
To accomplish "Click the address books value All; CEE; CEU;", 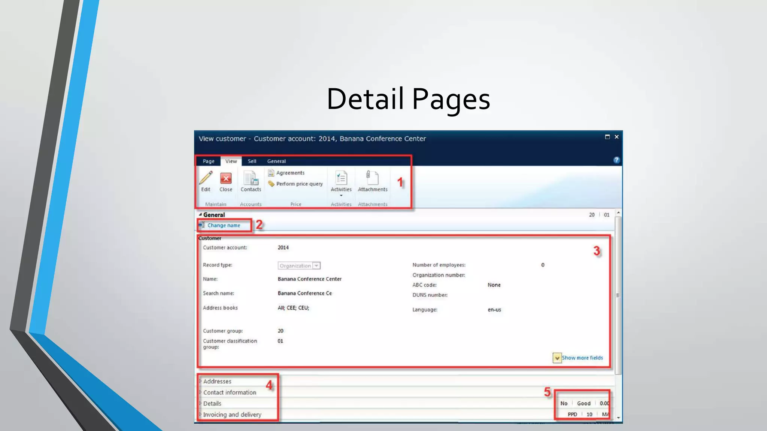I will tap(293, 308).
